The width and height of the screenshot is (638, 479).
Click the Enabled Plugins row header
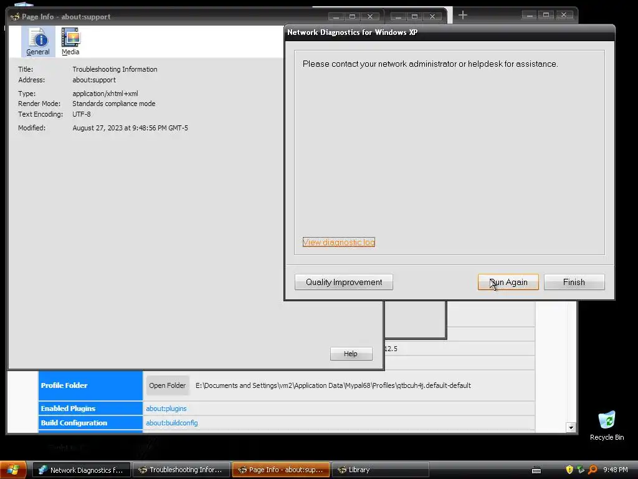tap(90, 409)
